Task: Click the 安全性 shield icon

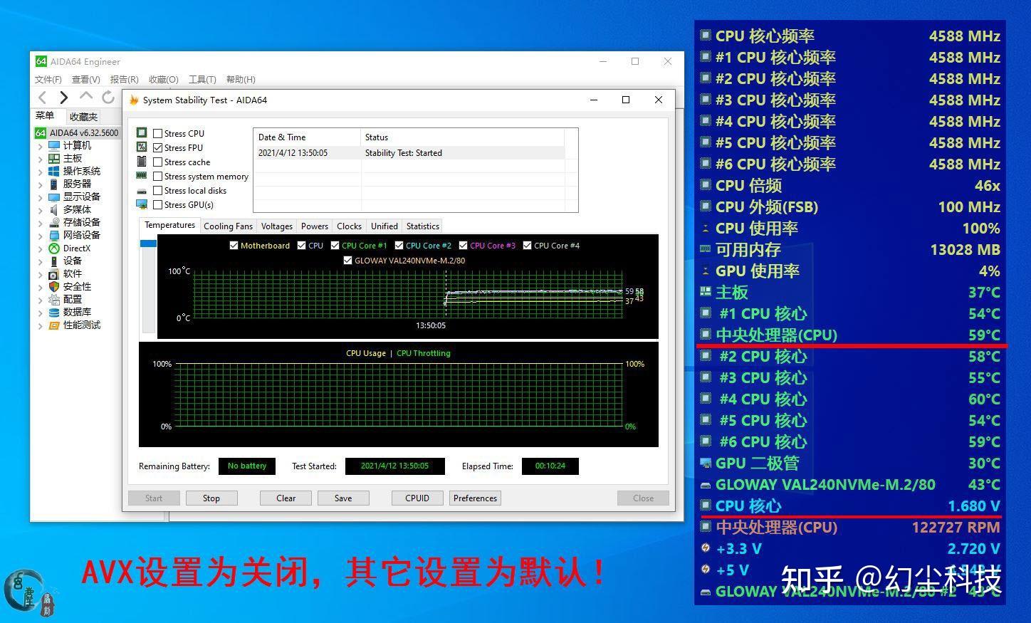Action: pos(54,286)
